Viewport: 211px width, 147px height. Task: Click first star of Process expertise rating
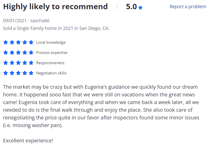coord(6,52)
